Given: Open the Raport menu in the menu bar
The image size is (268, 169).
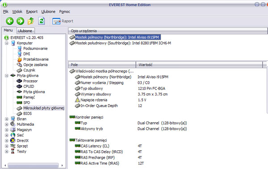Looking at the screenshot, I should pos(32,12).
